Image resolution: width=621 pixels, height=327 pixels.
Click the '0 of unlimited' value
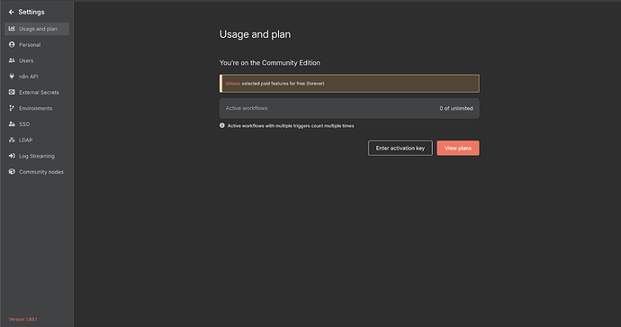point(455,108)
